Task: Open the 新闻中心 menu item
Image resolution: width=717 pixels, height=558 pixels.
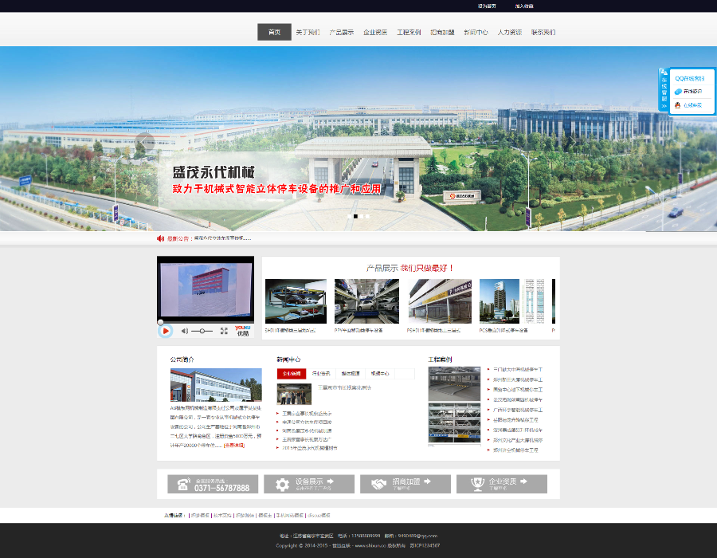Action: tap(476, 32)
